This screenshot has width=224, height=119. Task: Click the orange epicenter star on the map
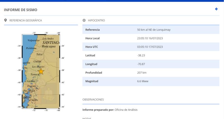(41, 71)
